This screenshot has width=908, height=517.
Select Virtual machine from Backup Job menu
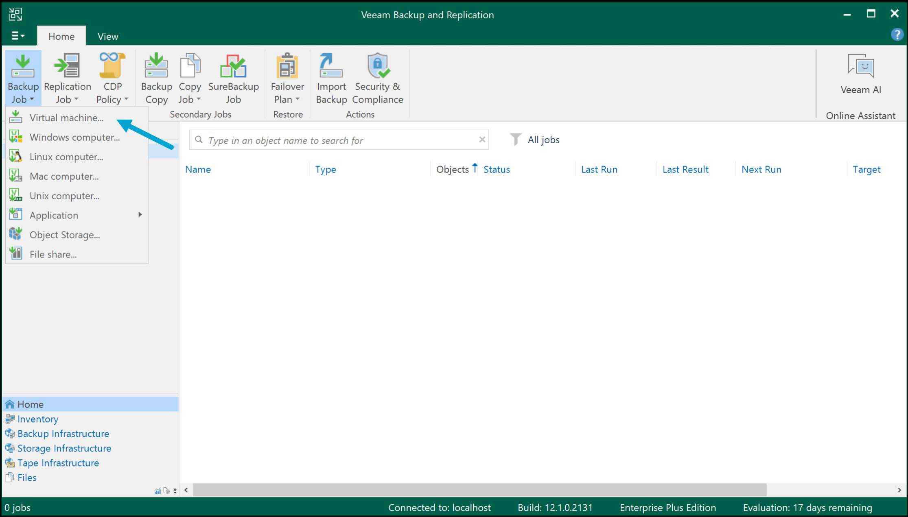click(x=66, y=118)
